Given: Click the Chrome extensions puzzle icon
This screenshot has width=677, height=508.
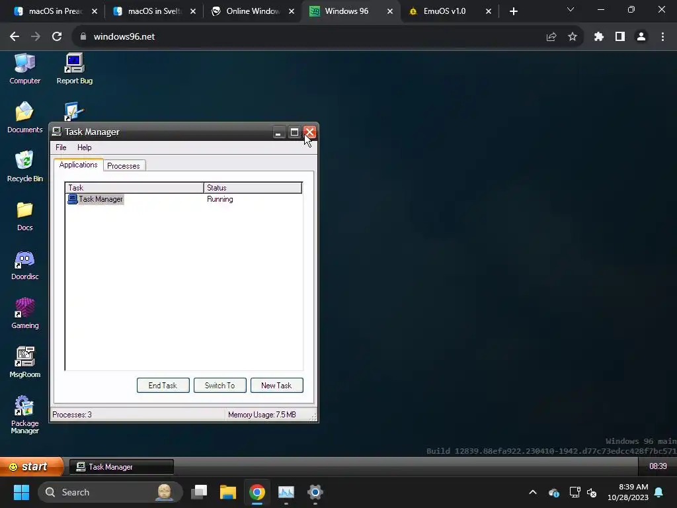Looking at the screenshot, I should click(598, 37).
